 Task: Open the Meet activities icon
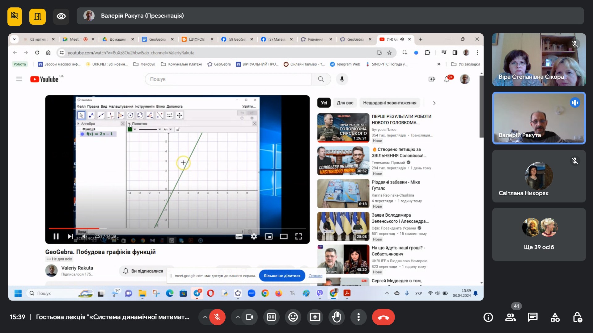(x=555, y=317)
